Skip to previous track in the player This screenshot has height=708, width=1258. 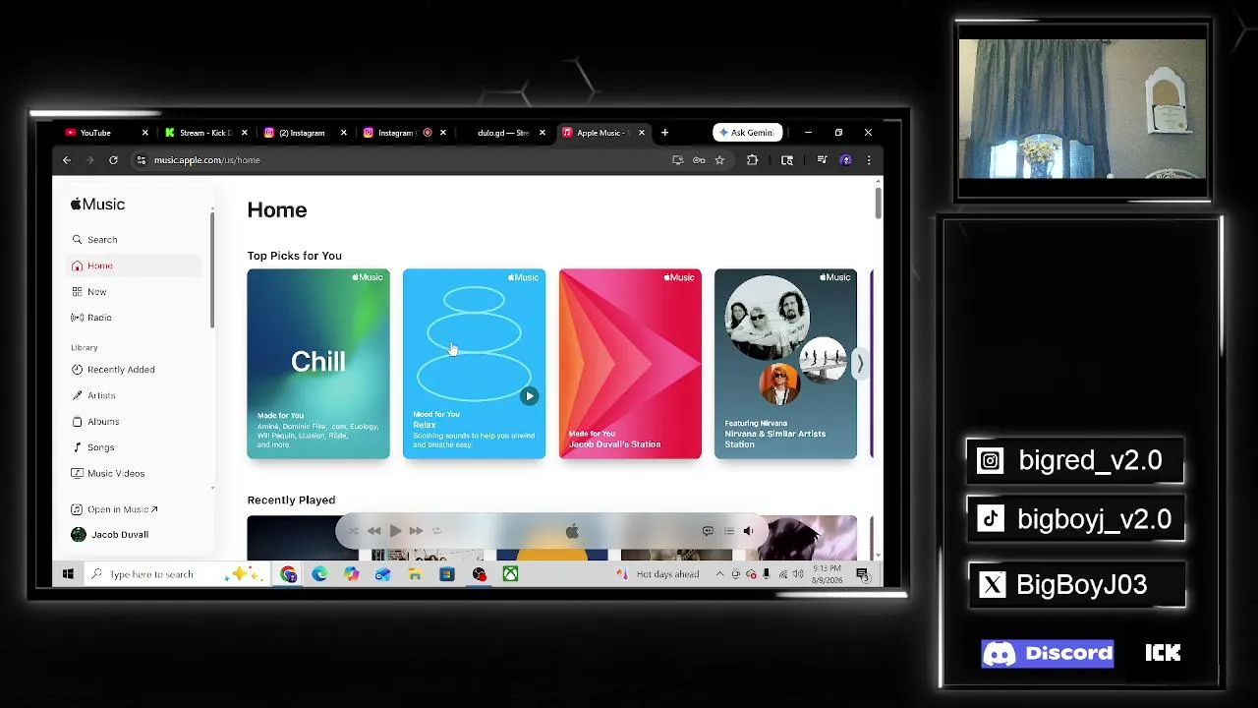374,531
